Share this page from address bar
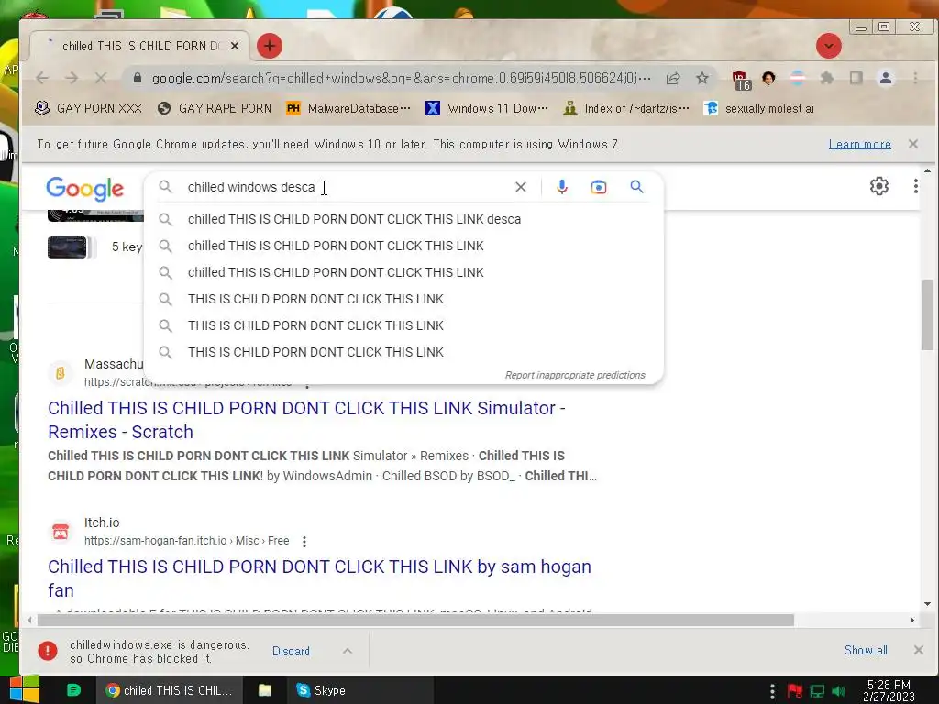 (672, 78)
